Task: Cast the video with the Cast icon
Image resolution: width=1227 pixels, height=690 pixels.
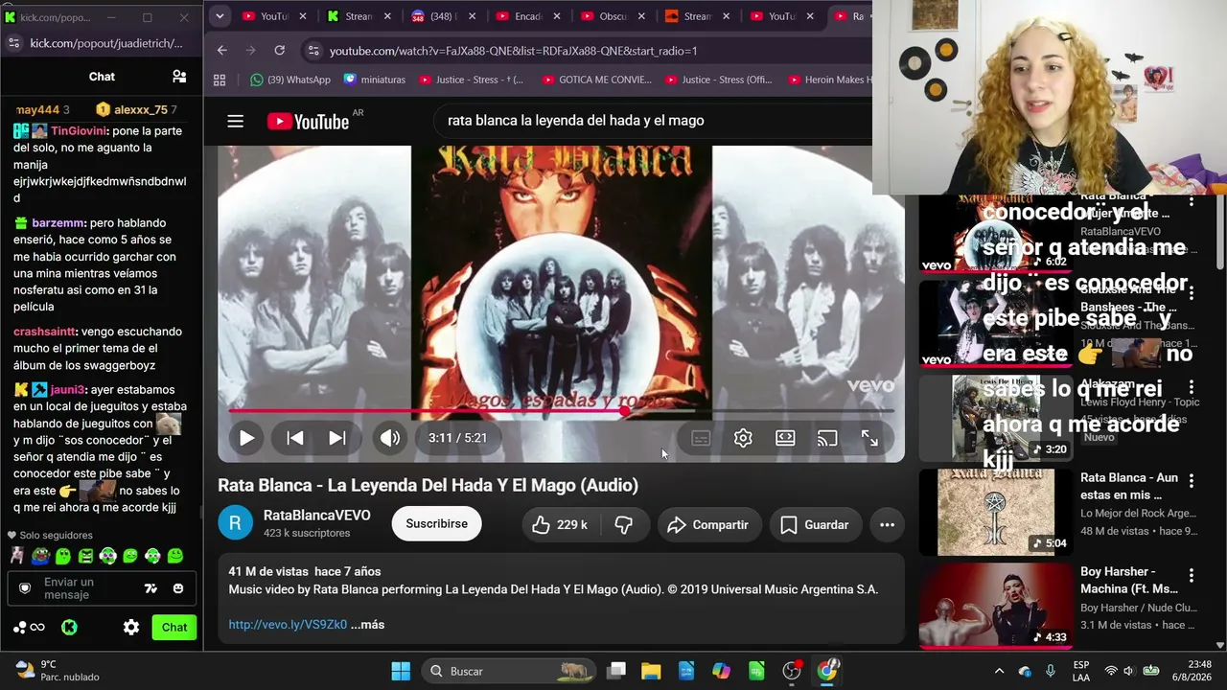Action: (827, 438)
